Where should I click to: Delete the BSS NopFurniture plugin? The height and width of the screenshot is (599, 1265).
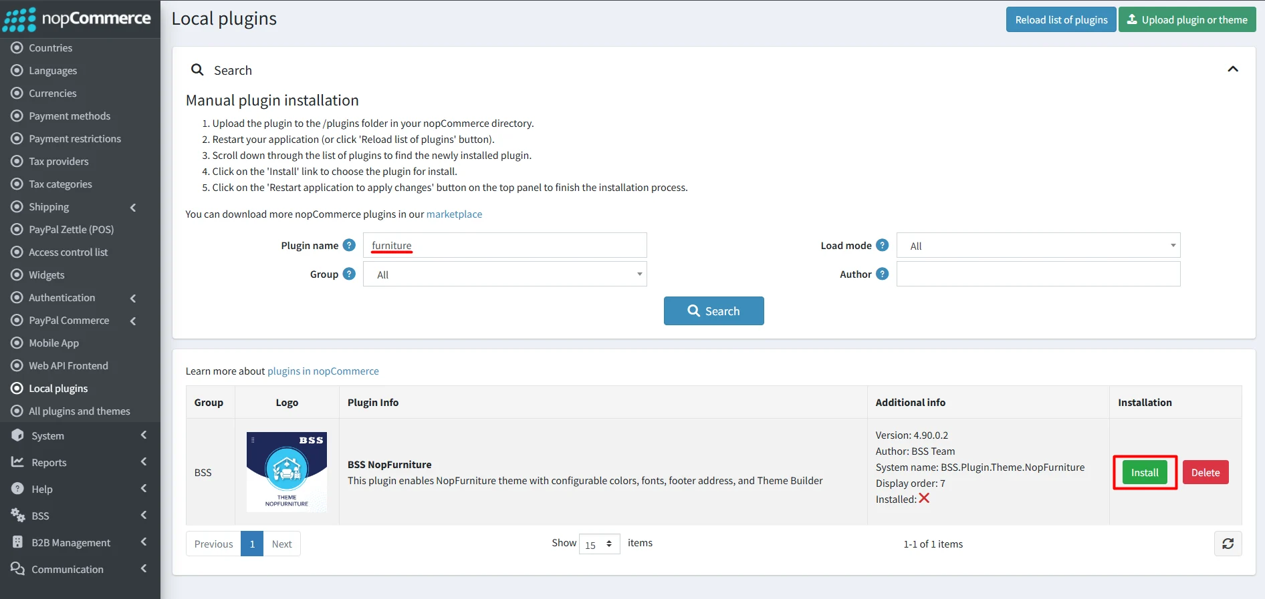coord(1205,472)
